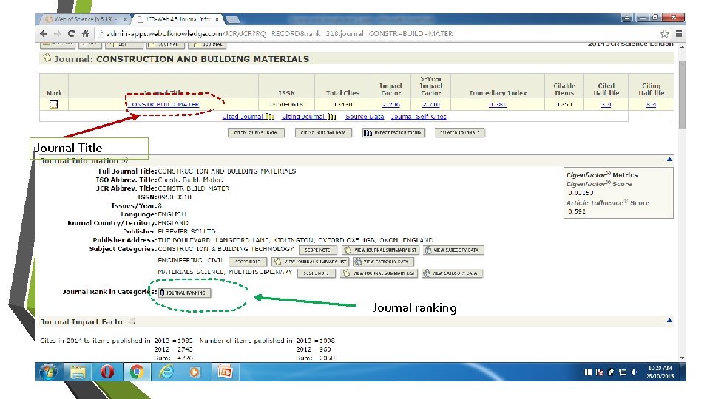
Task: Bookmark this page with the star icon
Action: (x=664, y=33)
